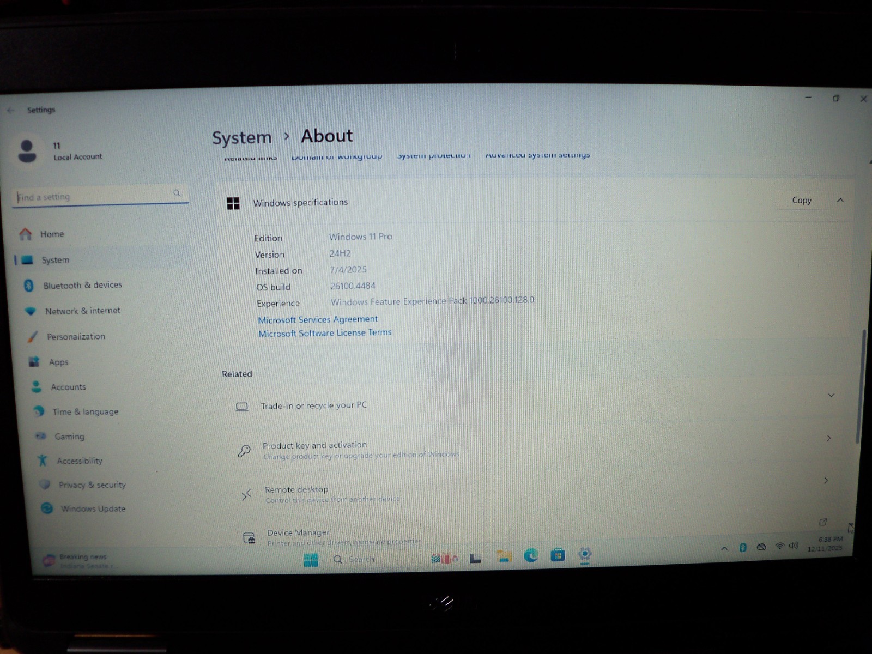This screenshot has height=654, width=872.
Task: Show hidden system tray icons
Action: tap(724, 548)
